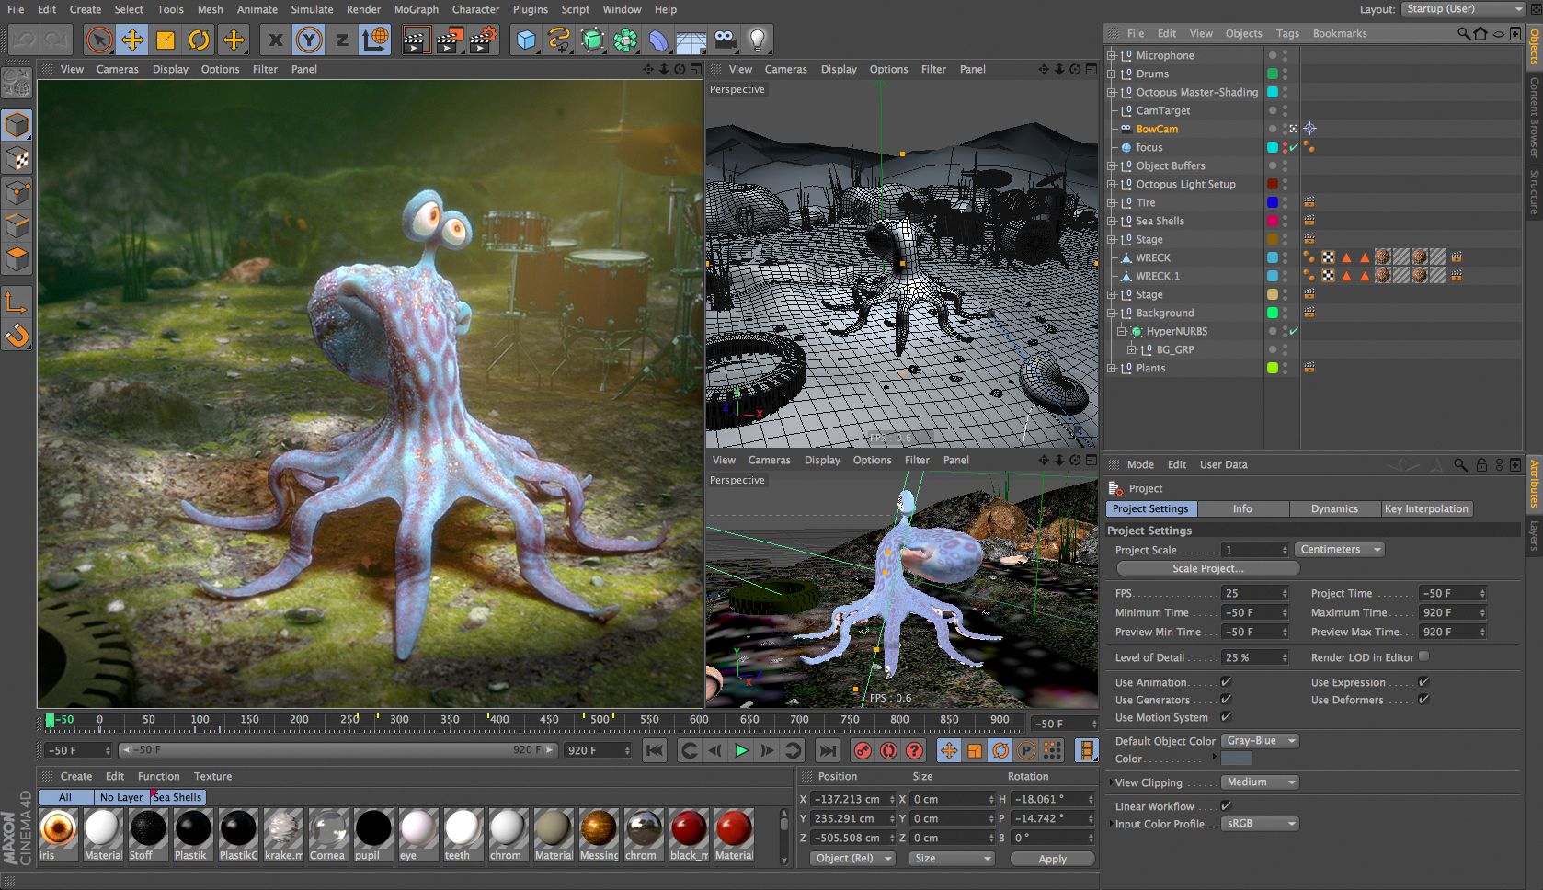
Task: Select the Scale tool in top toolbar
Action: (166, 40)
